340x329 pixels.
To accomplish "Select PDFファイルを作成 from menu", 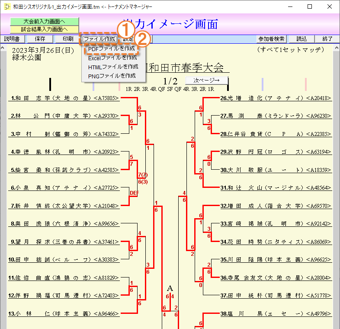I will point(112,48).
